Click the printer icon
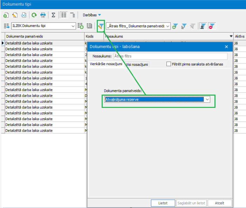 click(43, 15)
